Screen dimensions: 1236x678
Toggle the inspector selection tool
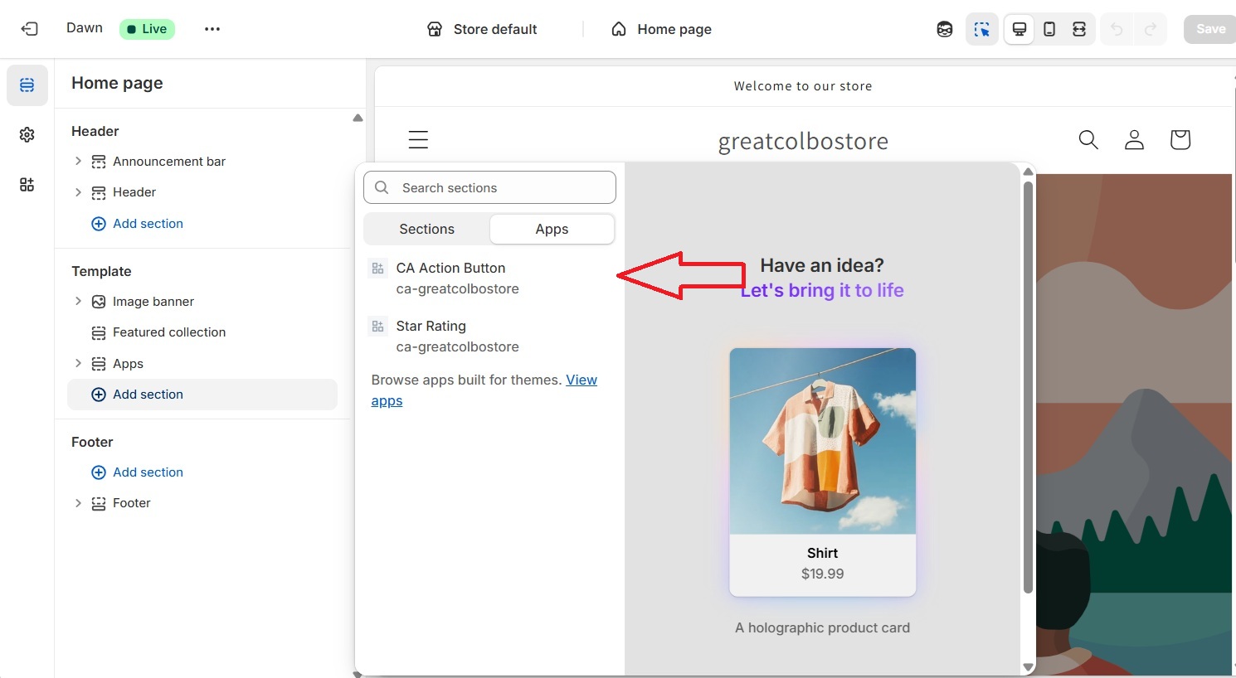[x=981, y=29]
